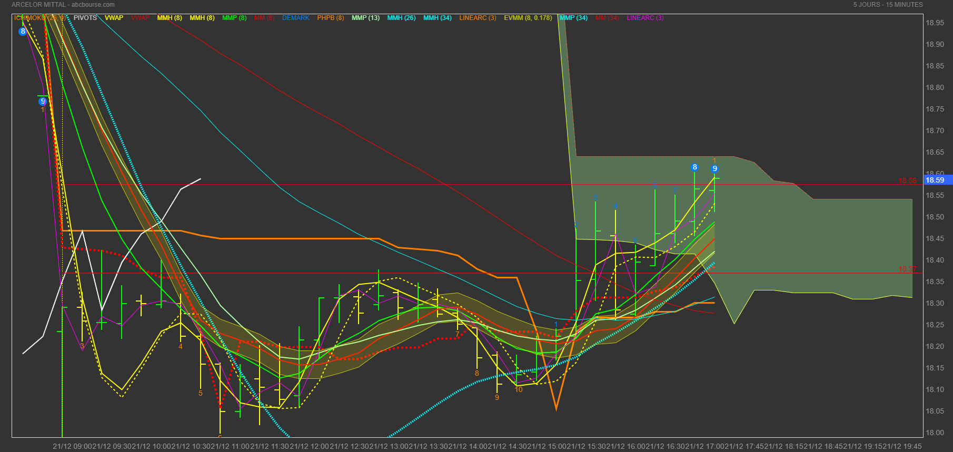Click the MMP (13) legend label
The width and height of the screenshot is (953, 452).
365,18
